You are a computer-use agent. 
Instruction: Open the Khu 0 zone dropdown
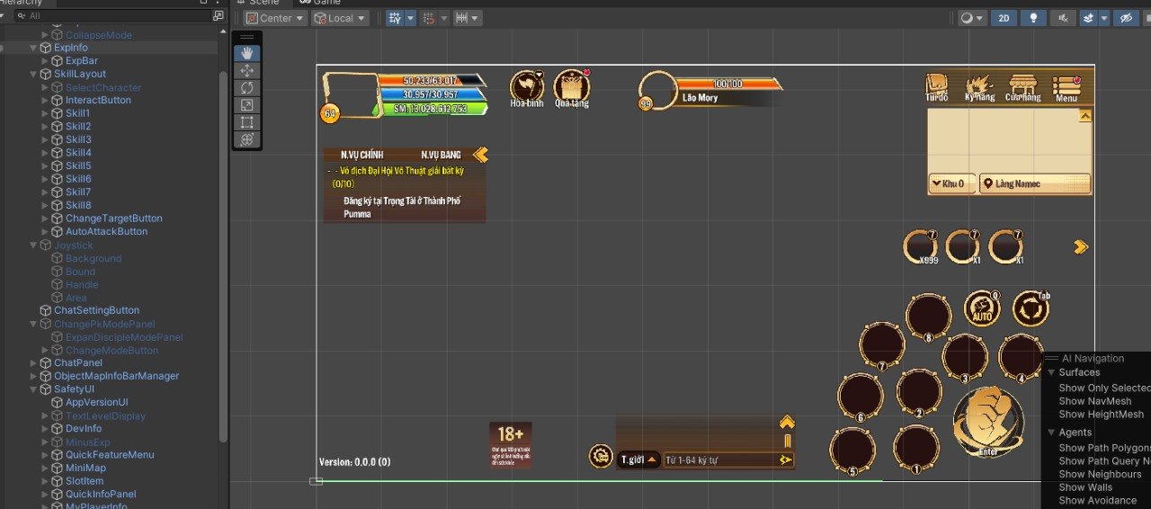[x=951, y=183]
